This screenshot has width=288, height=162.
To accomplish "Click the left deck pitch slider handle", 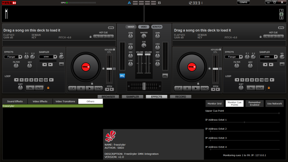I will (109, 69).
